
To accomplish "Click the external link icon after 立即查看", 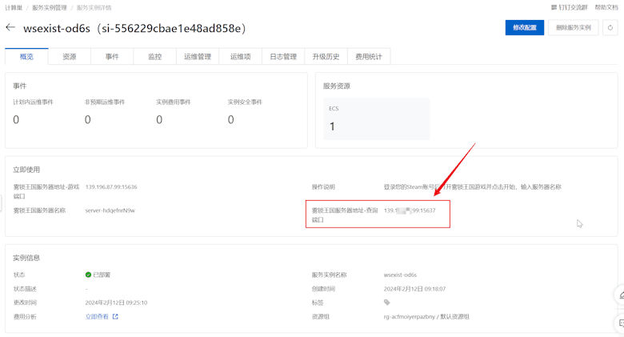I will point(115,317).
